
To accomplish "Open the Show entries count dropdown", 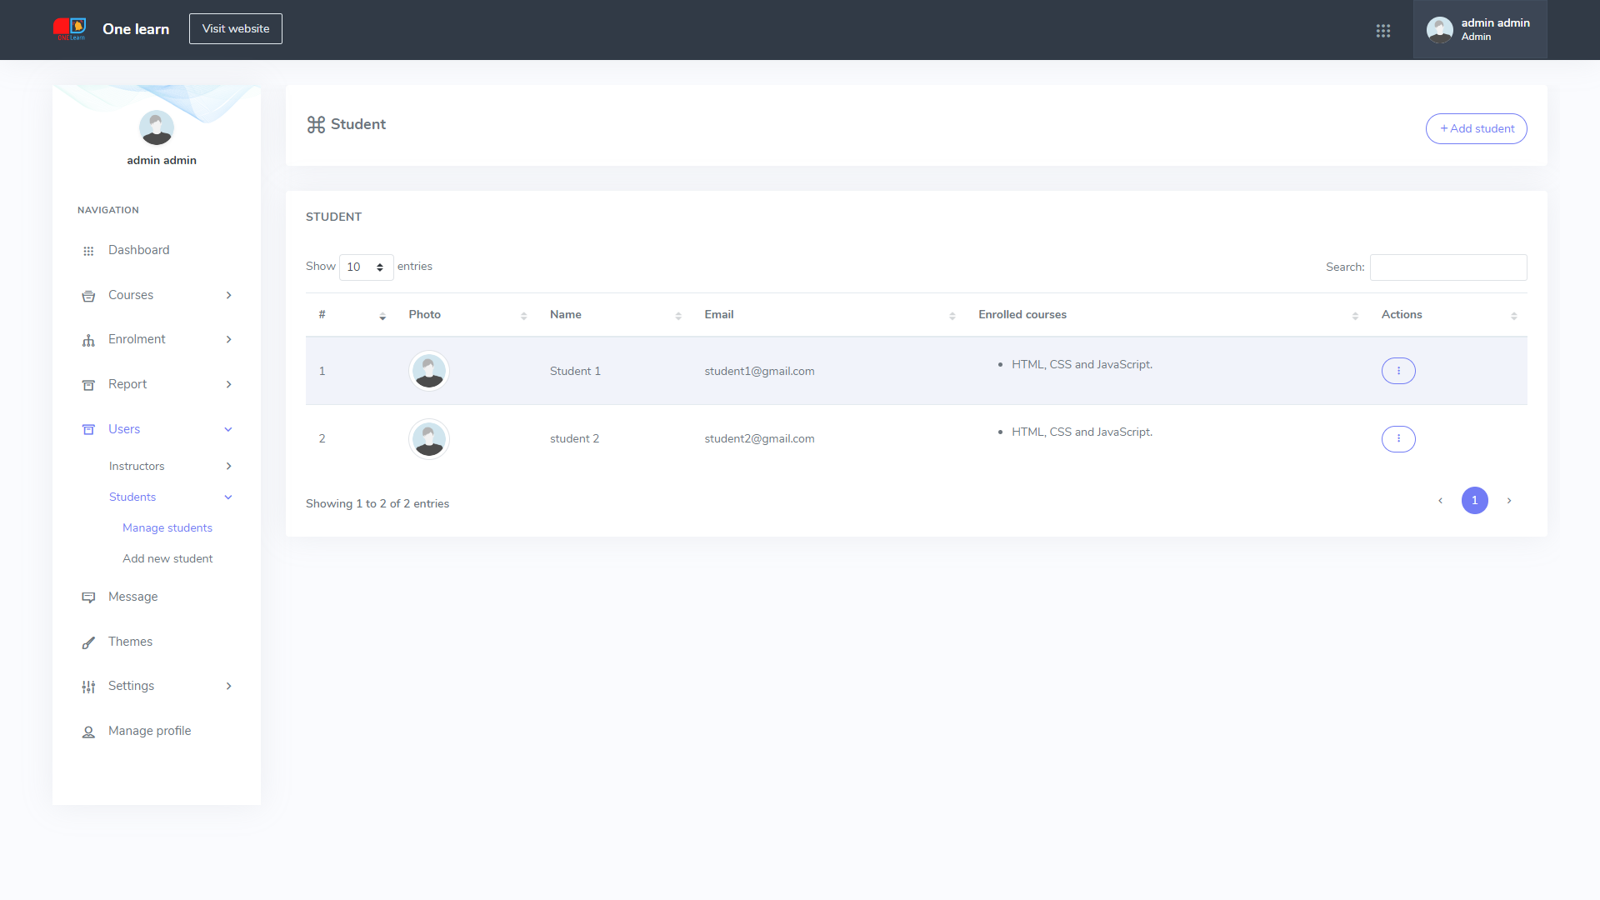I will pyautogui.click(x=366, y=267).
